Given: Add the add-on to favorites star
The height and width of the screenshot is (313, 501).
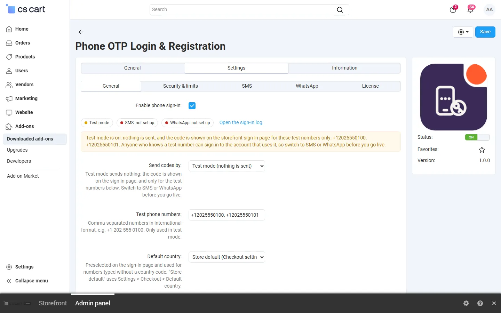Looking at the screenshot, I should pos(482,150).
